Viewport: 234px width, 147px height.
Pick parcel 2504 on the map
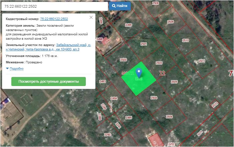pos(154,98)
